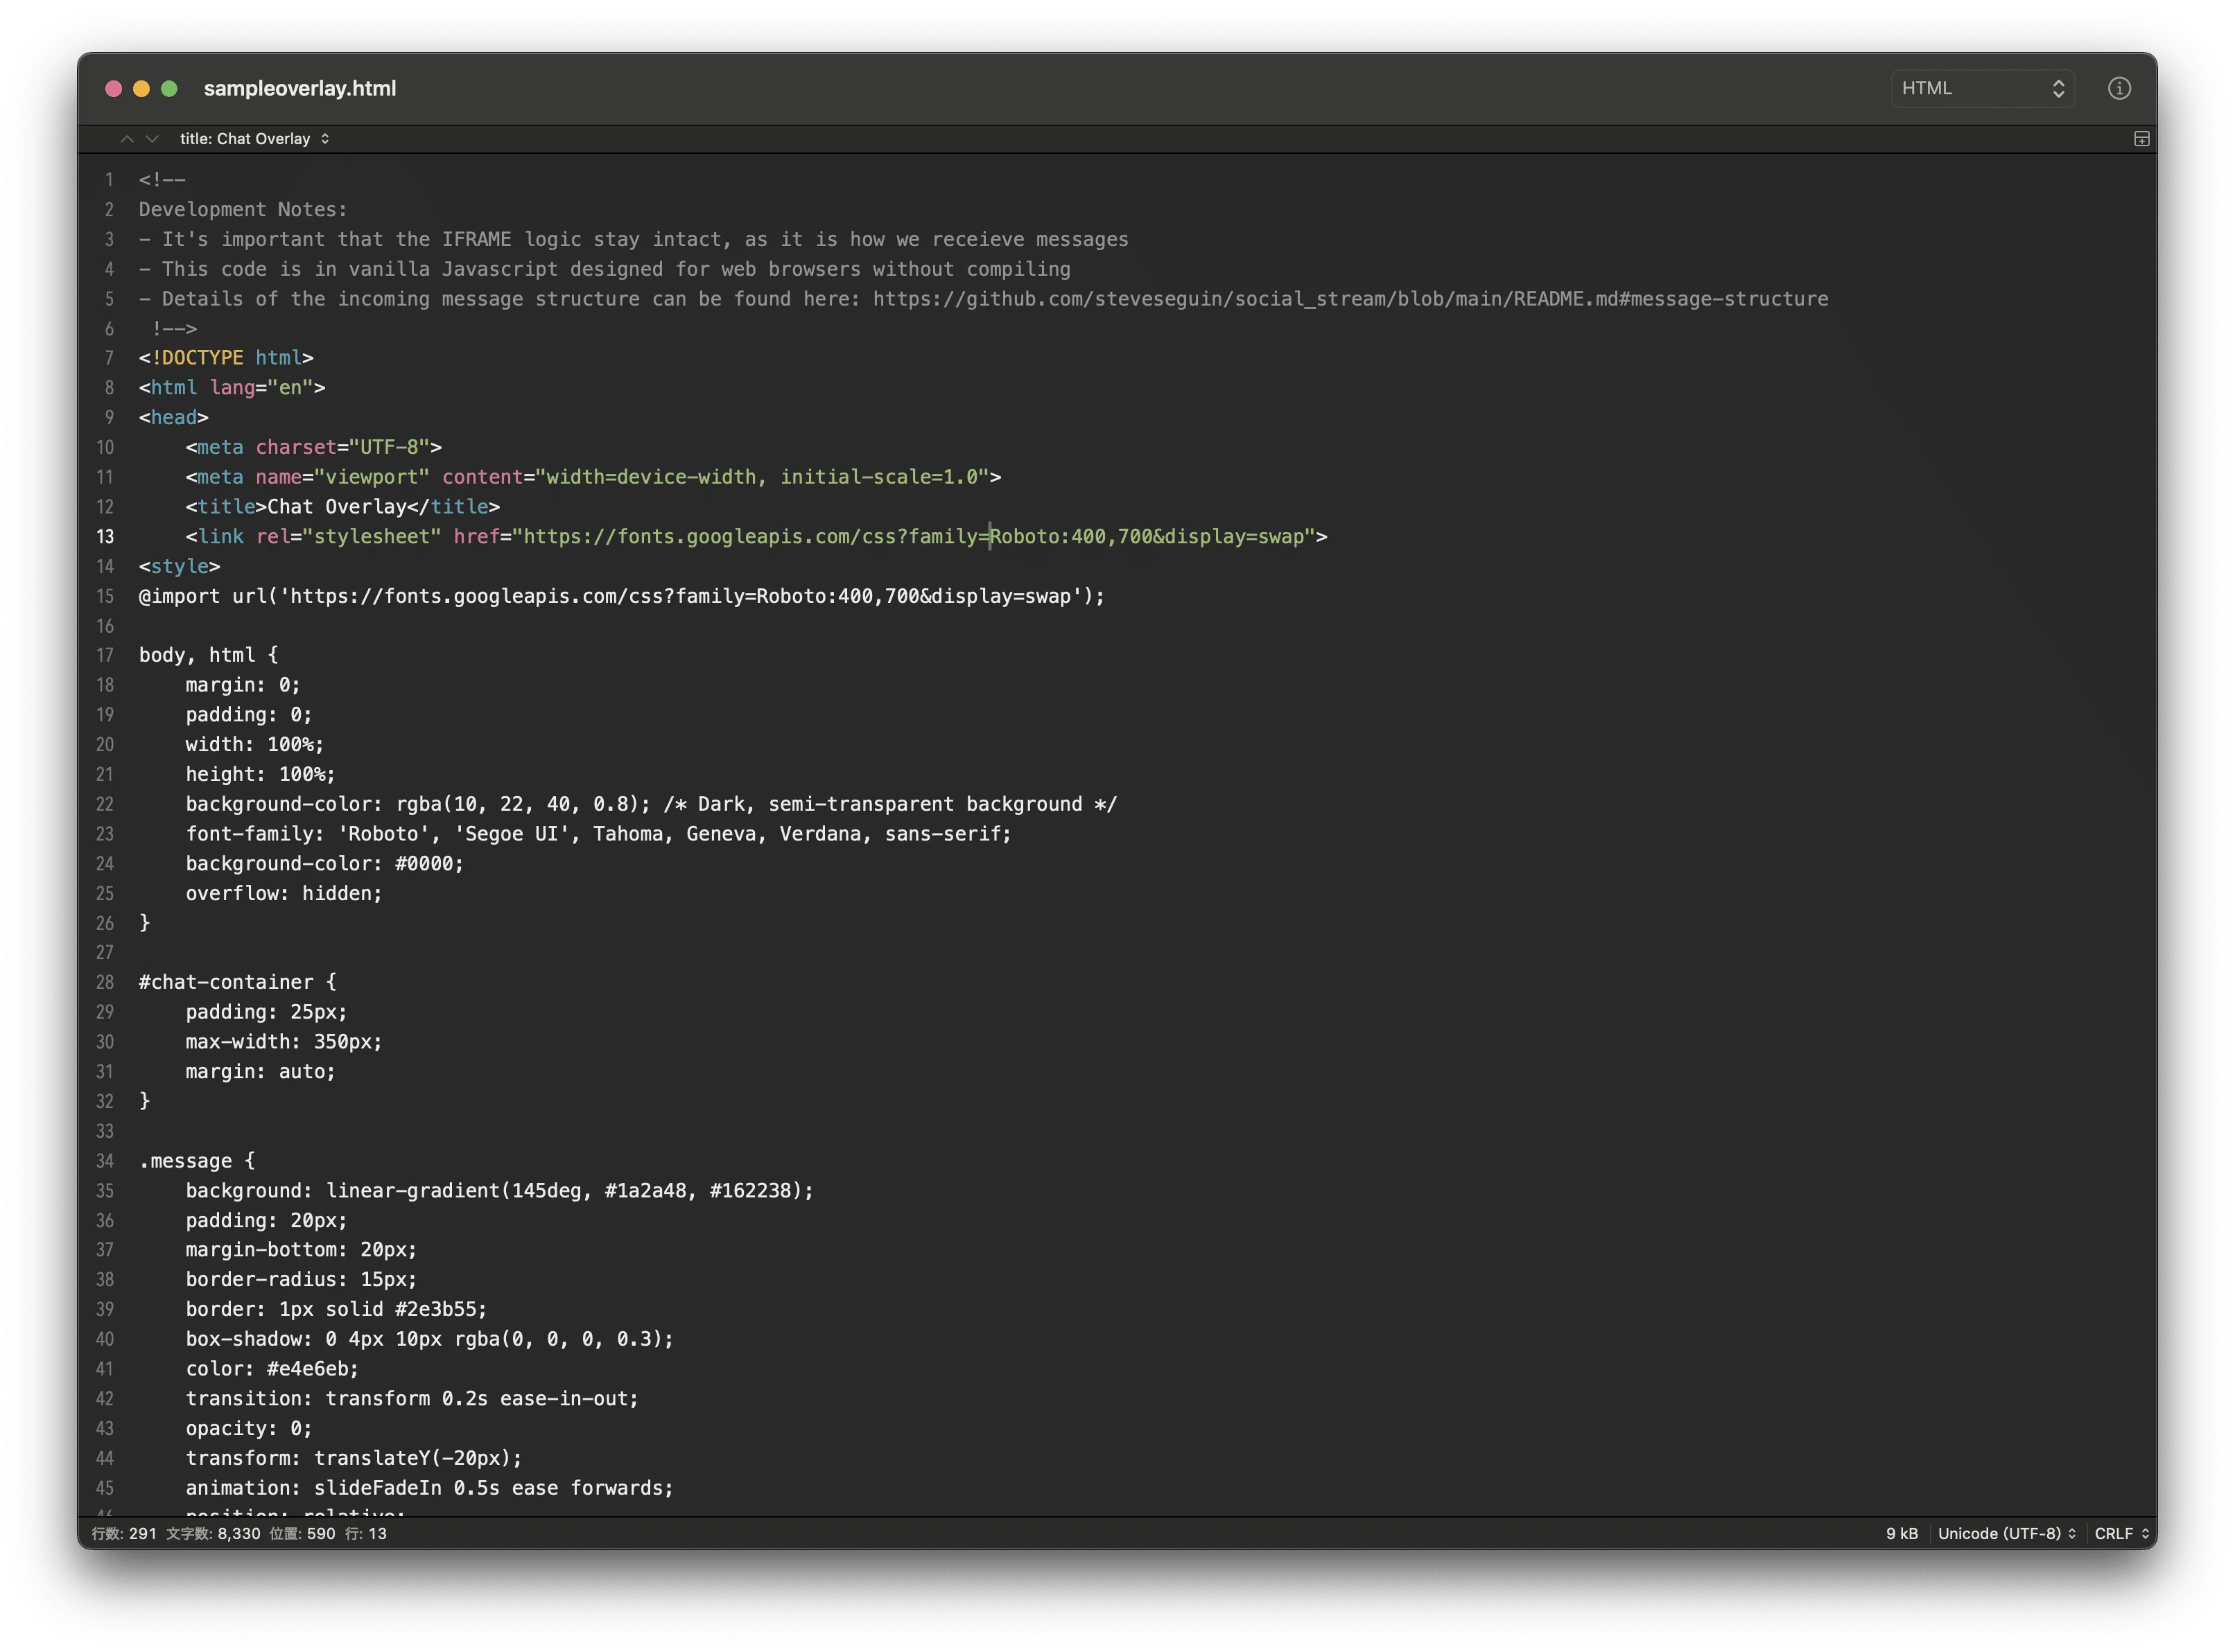Open the Unicode (UTF-8) encoding selector

click(x=2005, y=1533)
